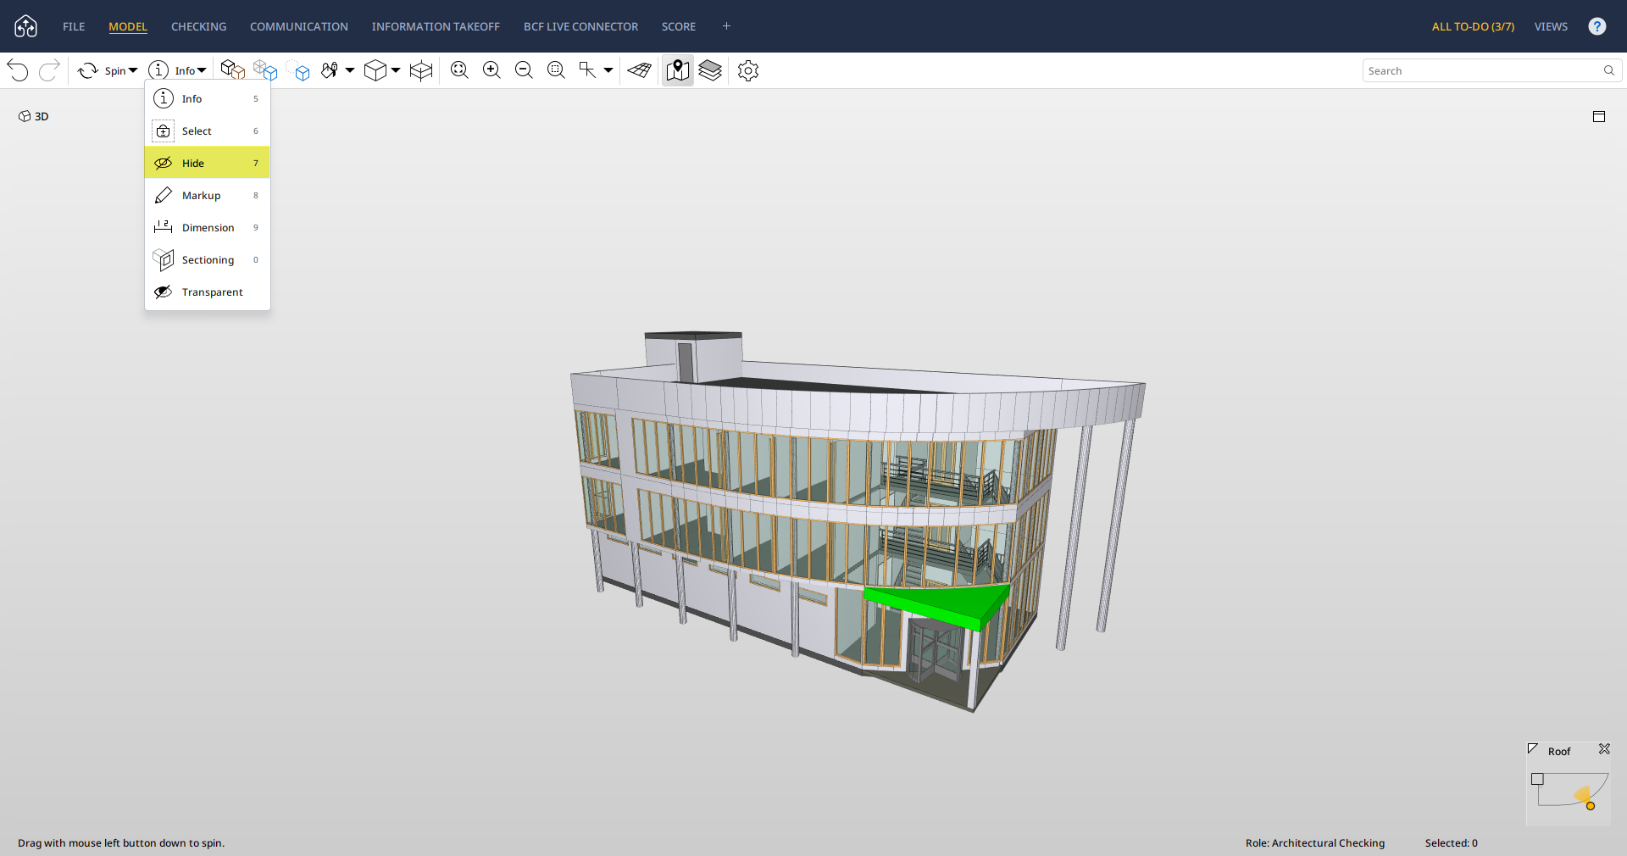The image size is (1627, 856).
Task: Toggle the Transparent option in the Info menu
Action: point(212,292)
